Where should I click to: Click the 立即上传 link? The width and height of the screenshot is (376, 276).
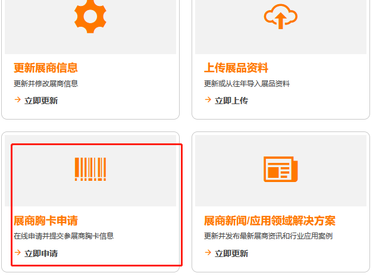[x=231, y=101]
